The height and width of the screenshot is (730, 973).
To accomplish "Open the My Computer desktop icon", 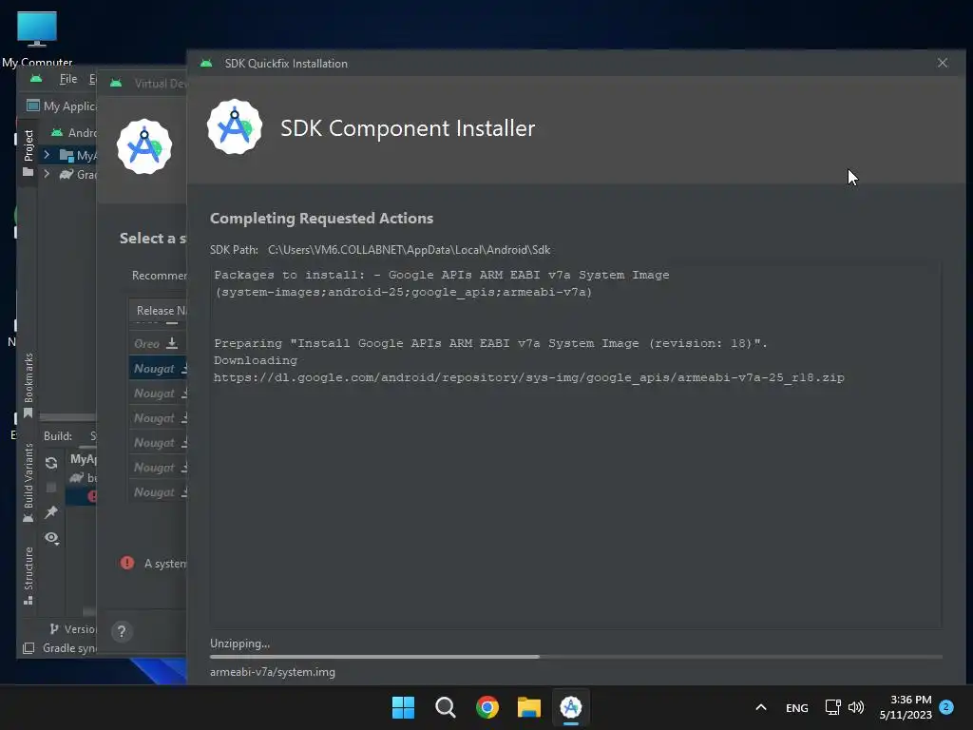I will tap(37, 36).
